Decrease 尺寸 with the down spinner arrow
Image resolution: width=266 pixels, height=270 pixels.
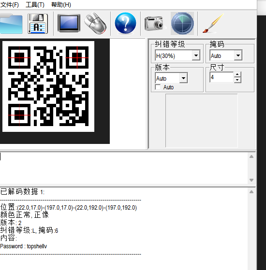click(237, 80)
